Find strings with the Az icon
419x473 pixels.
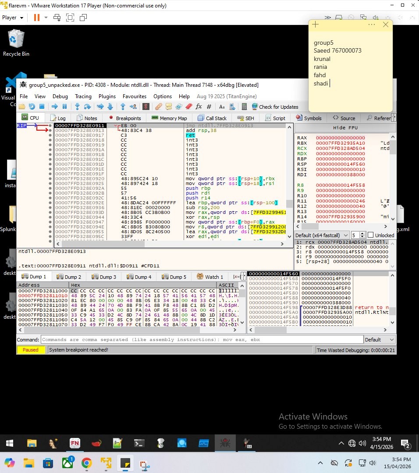[222, 107]
